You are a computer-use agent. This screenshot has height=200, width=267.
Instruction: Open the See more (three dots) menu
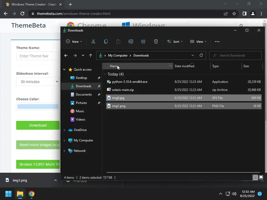pos(217,41)
